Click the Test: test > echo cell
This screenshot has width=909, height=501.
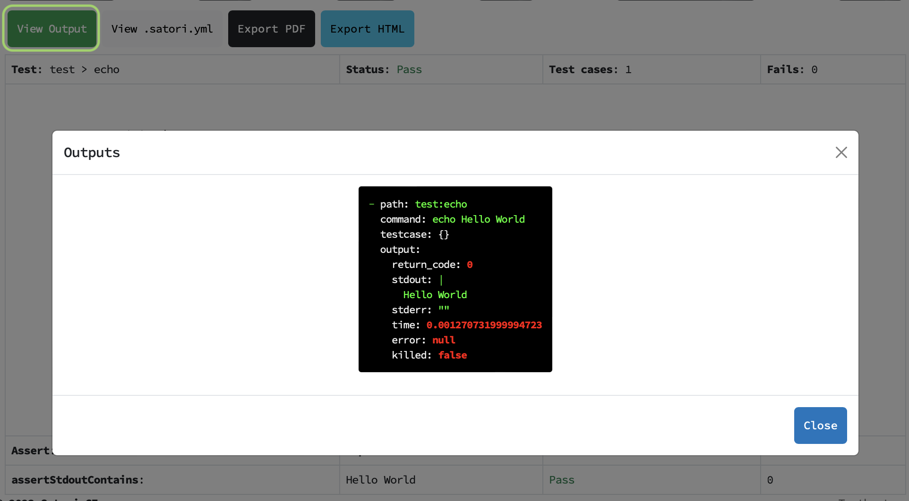click(x=172, y=69)
